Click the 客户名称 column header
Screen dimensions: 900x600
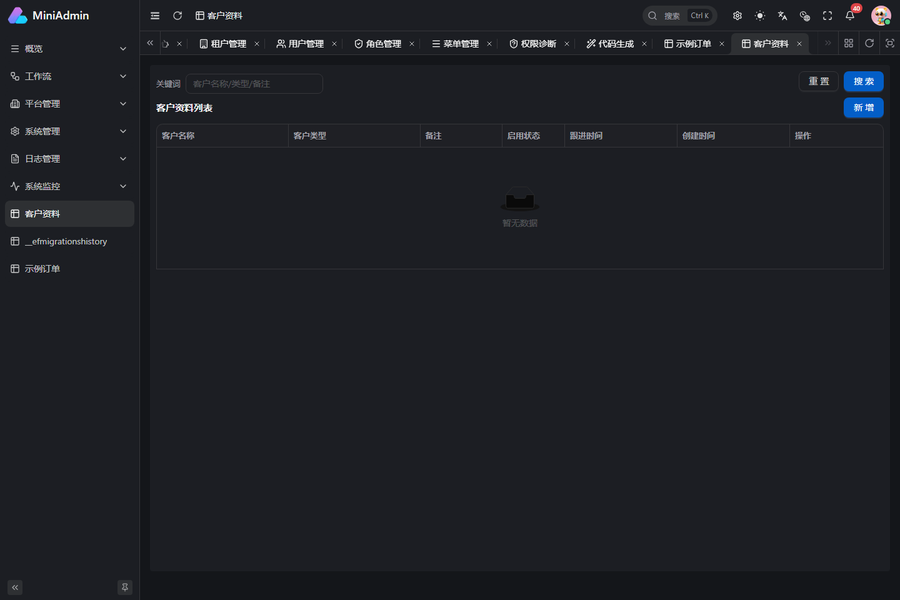point(222,136)
